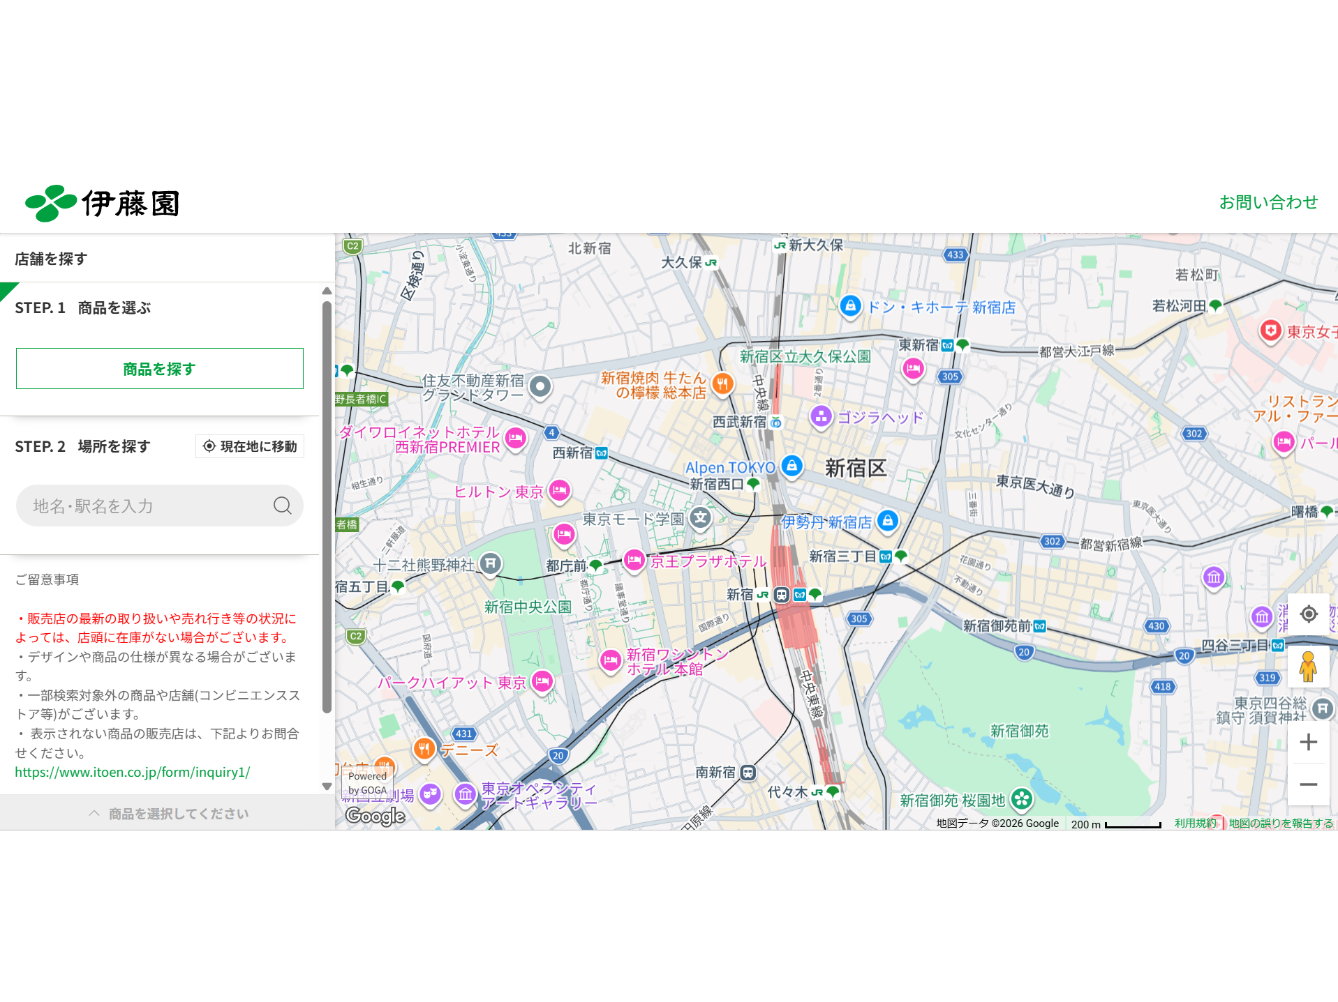Click the 新宿区 ward label

pyautogui.click(x=856, y=468)
